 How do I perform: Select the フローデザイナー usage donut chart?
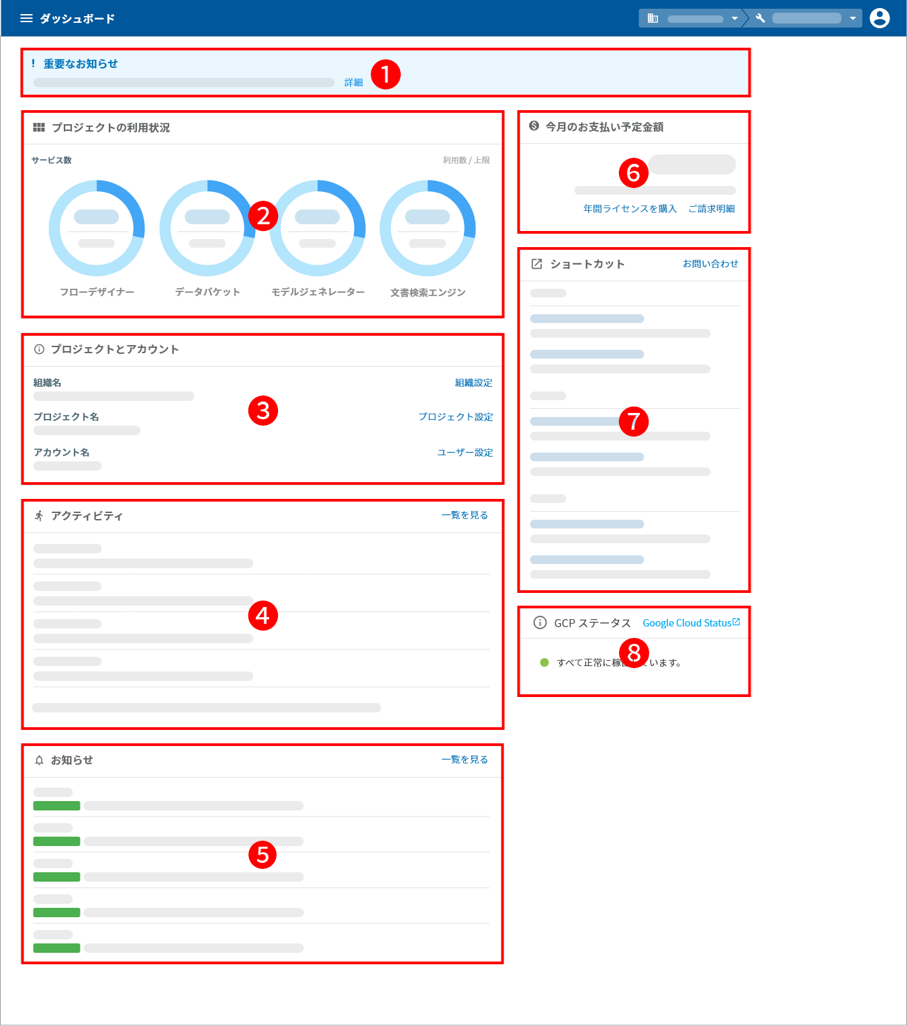97,228
